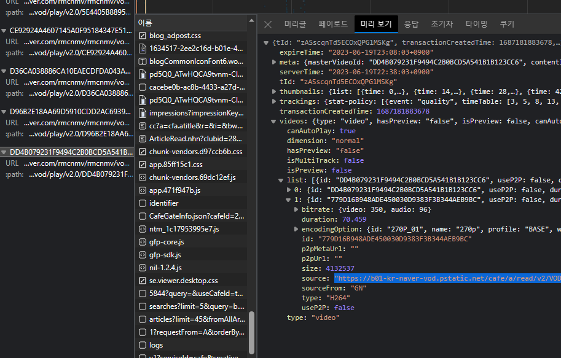Viewport: 561px width, 358px height.
Task: Click the sourceFrom "GN" value
Action: tap(358, 288)
